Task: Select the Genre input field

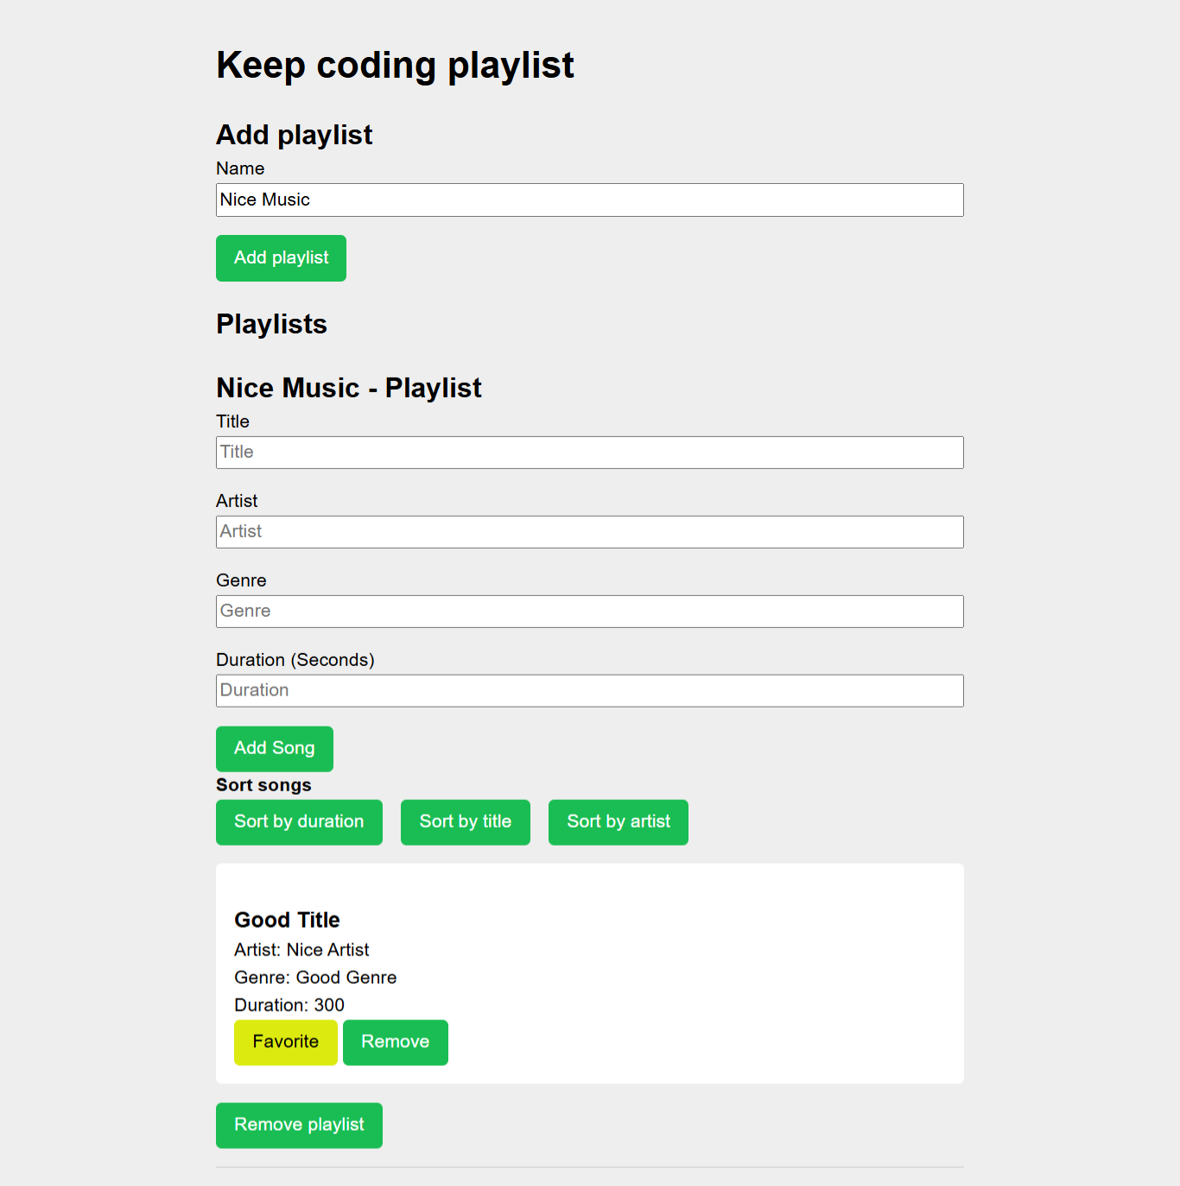Action: [x=590, y=611]
